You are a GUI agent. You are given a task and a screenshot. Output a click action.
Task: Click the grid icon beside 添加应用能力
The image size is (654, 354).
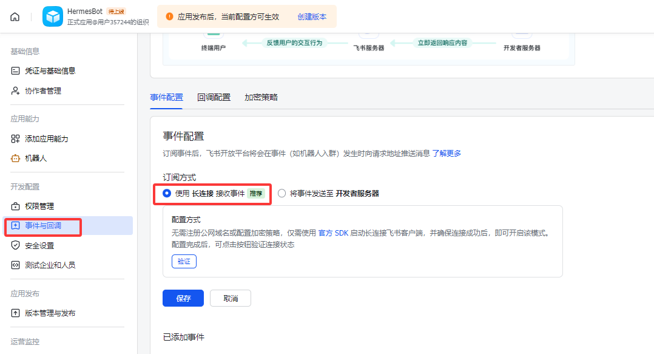click(x=16, y=138)
